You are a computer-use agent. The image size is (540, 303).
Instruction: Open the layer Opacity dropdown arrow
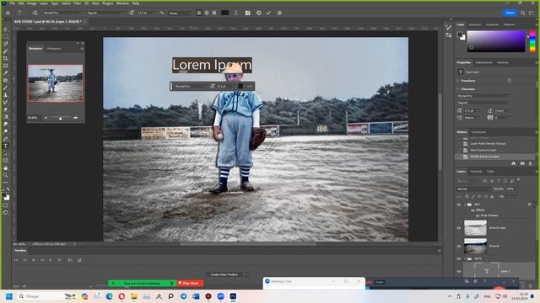coord(517,189)
